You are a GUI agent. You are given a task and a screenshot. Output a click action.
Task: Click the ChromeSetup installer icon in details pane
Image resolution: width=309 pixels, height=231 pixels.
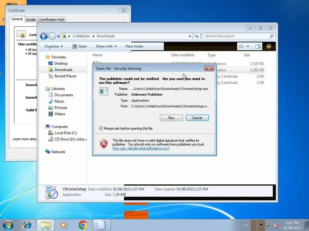pyautogui.click(x=51, y=192)
